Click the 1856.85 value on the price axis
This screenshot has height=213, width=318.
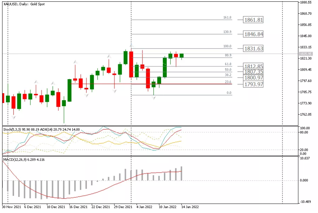pos(306,25)
